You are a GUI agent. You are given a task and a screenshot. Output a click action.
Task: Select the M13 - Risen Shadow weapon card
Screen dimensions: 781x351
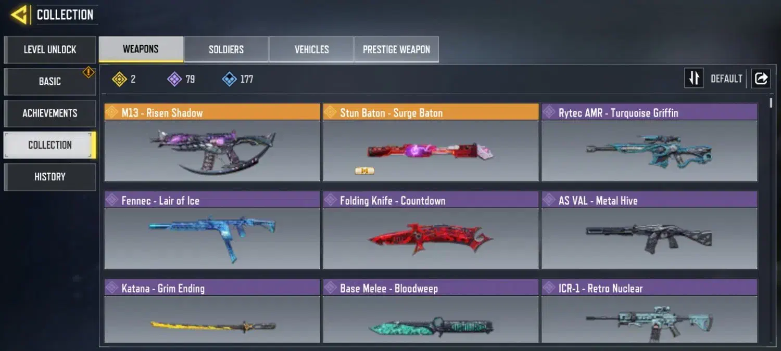(212, 142)
